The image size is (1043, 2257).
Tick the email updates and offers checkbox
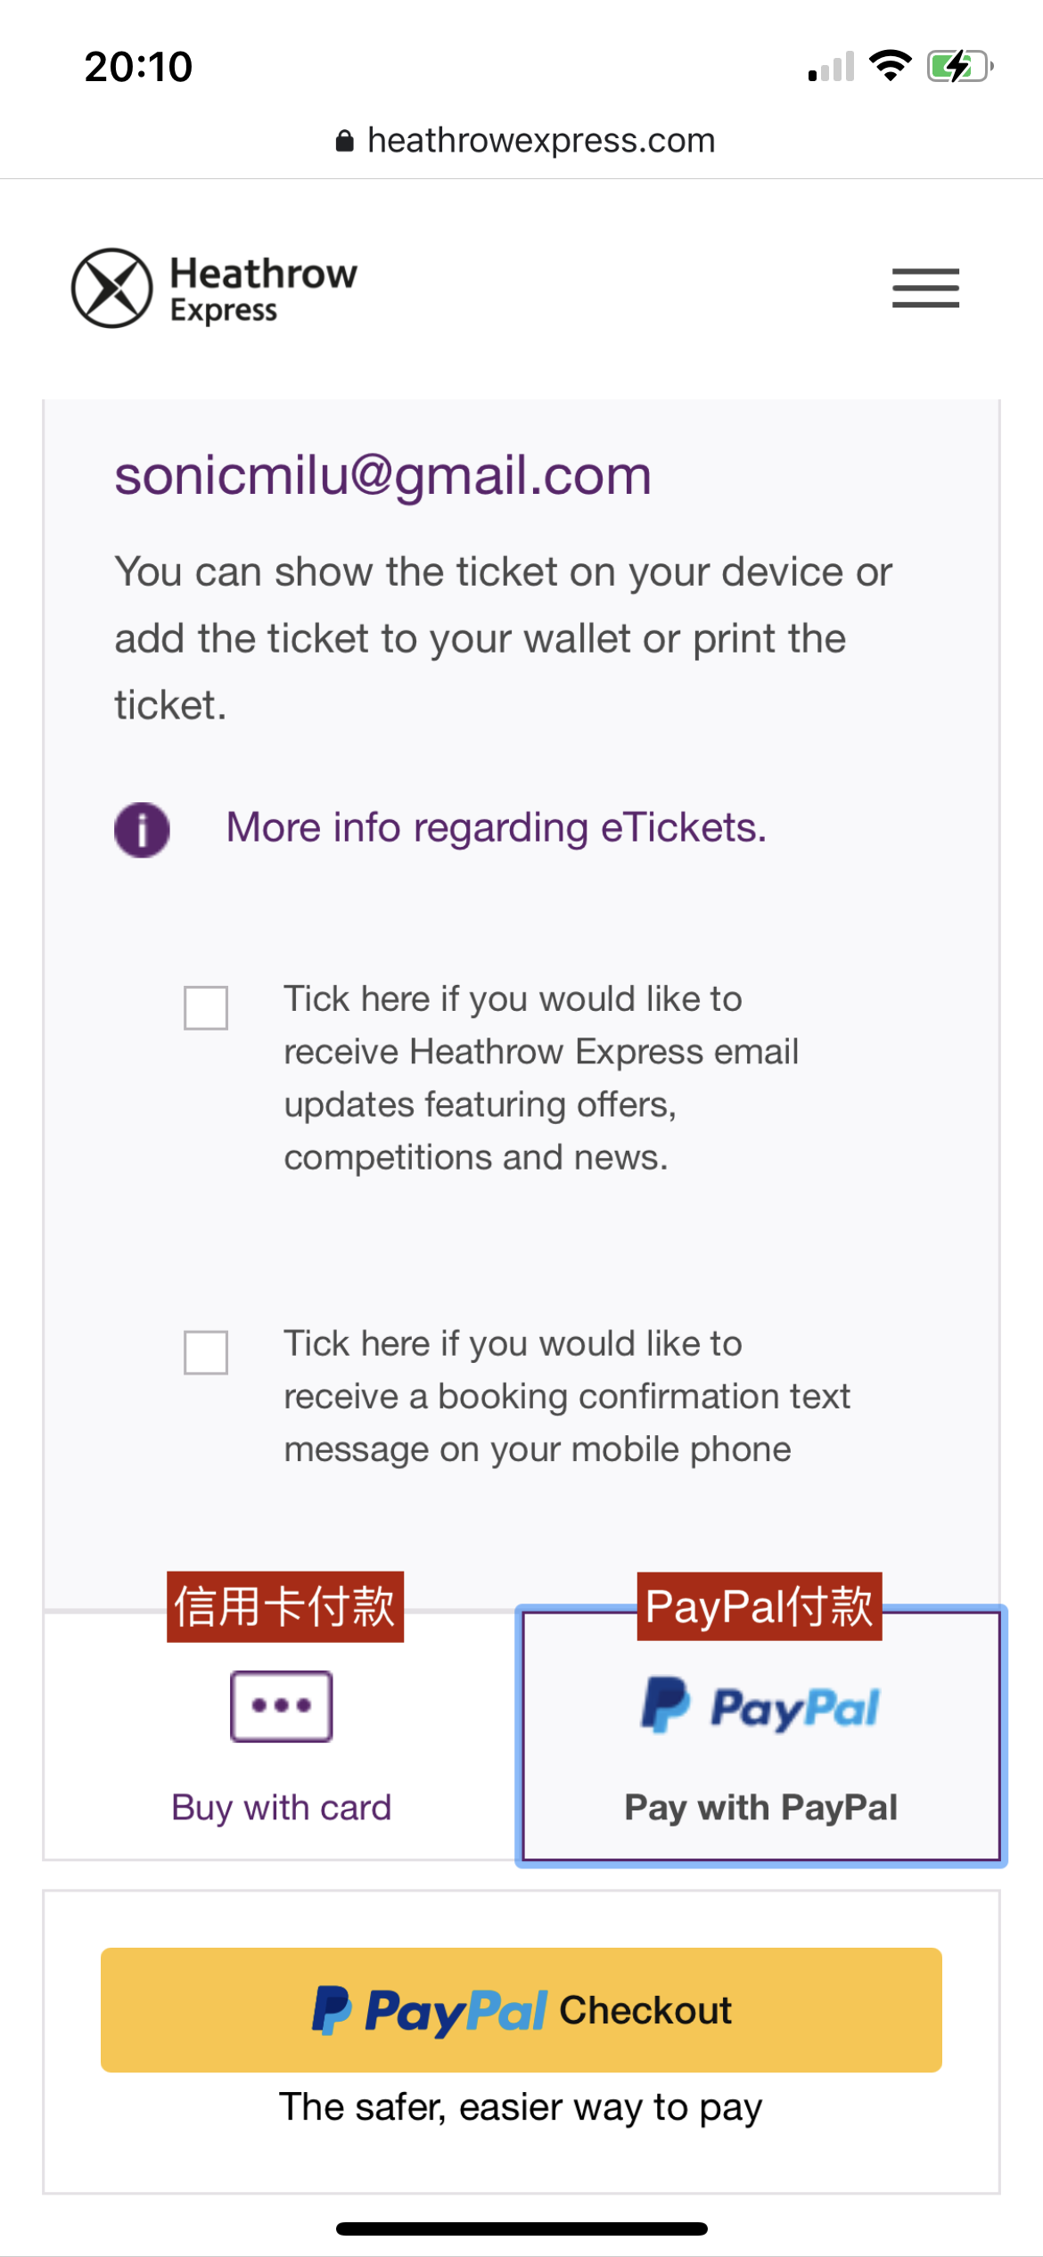206,1007
